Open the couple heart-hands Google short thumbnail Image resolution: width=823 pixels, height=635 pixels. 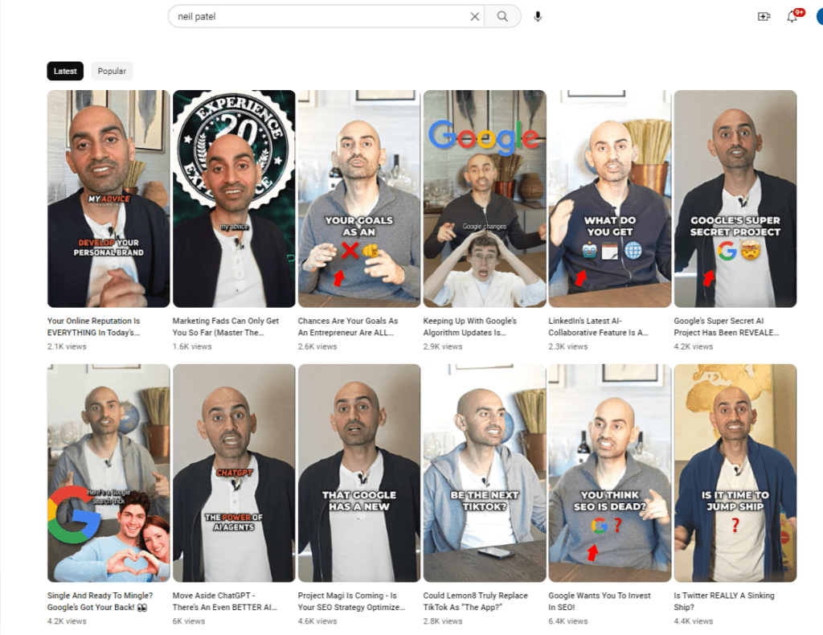point(109,473)
